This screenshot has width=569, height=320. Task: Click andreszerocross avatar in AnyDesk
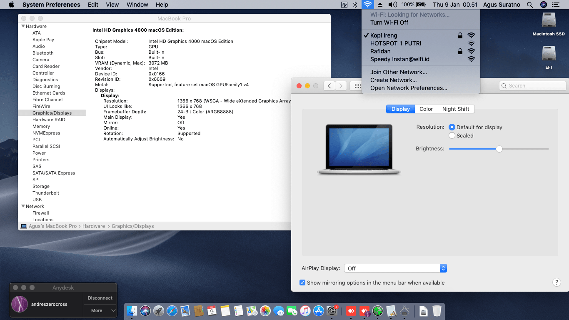coord(20,304)
